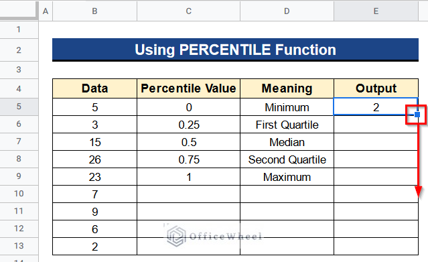Select the Second Quartile cell
Screen dimensions: 428x262
tap(287, 159)
